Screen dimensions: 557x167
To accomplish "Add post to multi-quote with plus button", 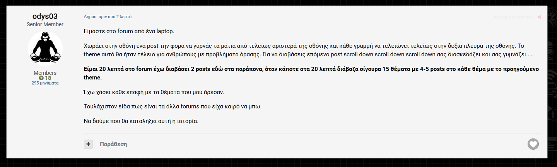I will 89,144.
